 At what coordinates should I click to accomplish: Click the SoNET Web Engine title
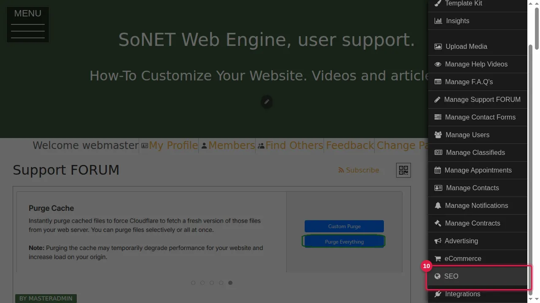coord(267,40)
